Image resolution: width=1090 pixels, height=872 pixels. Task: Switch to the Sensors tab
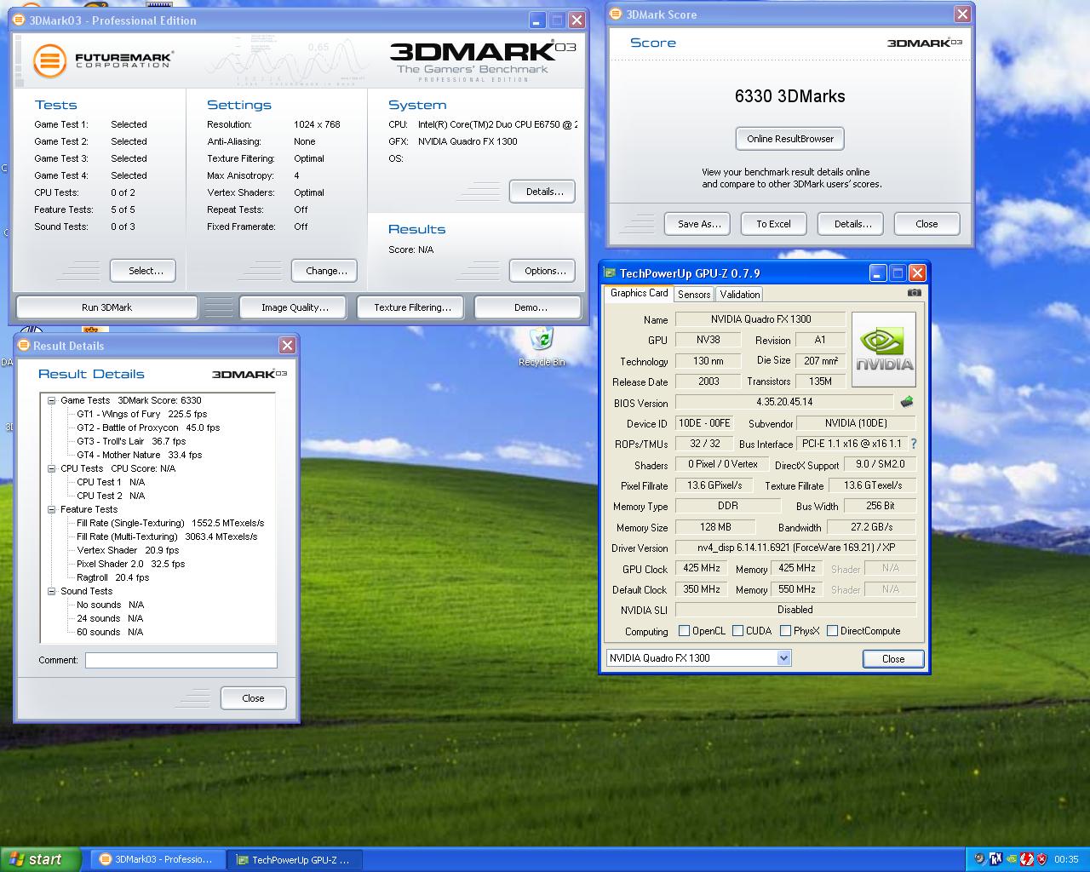click(x=694, y=295)
